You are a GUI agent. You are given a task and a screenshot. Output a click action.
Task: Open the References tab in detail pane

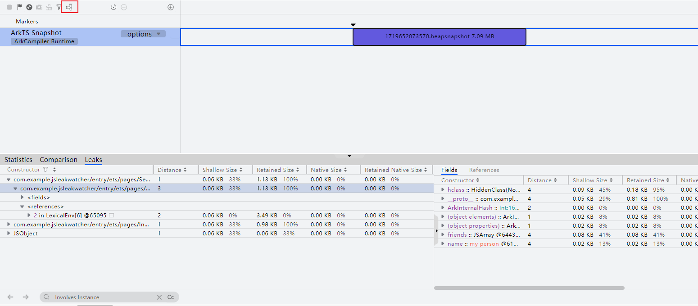[484, 170]
